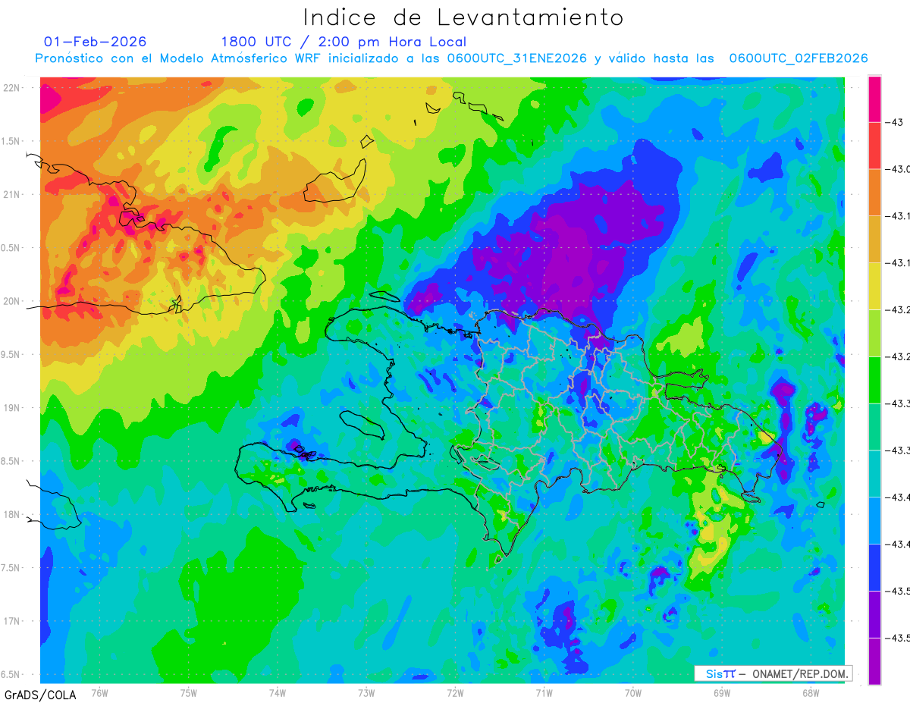The image size is (910, 703).
Task: Choose the royal blue colorbar swatch
Action: [x=874, y=568]
